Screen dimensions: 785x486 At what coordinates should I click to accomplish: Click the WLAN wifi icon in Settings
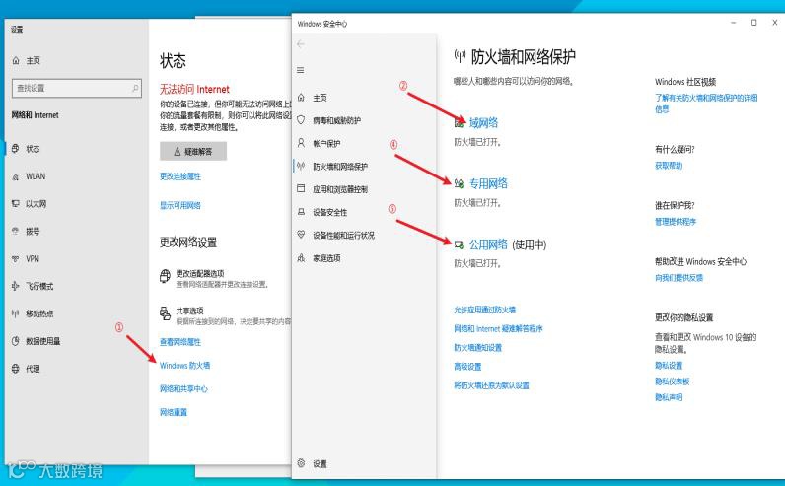tap(16, 176)
